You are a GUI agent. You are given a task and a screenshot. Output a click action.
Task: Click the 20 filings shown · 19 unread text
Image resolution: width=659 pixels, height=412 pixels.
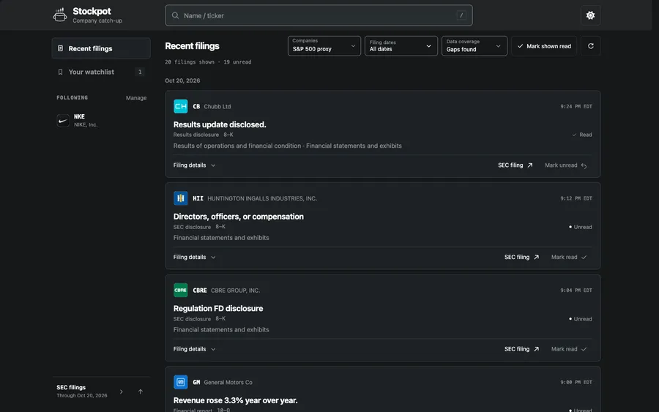click(208, 61)
